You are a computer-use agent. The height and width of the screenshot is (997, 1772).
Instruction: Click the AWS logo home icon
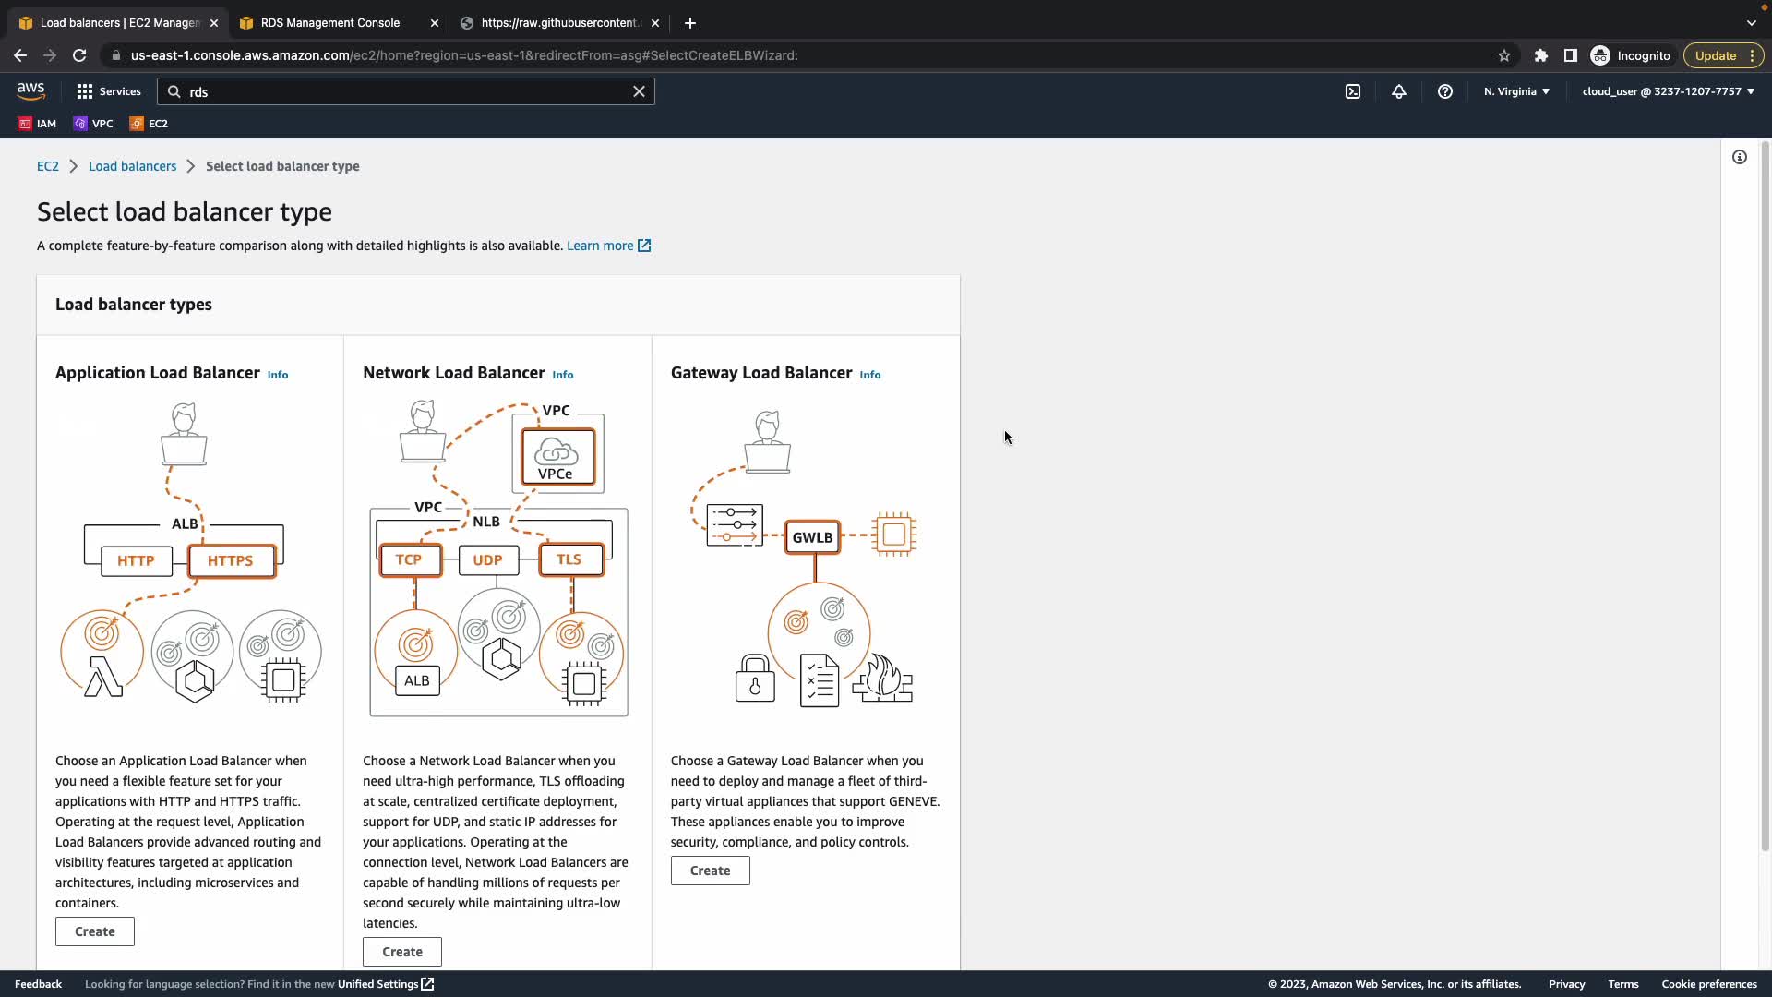[x=30, y=90]
